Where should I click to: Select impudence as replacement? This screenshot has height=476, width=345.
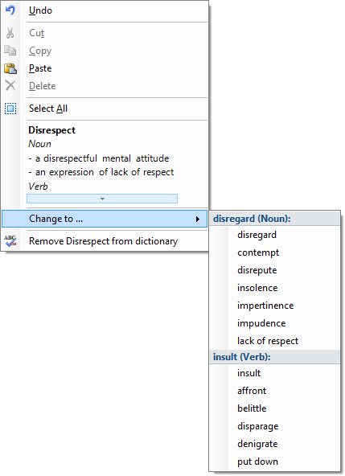pos(274,323)
